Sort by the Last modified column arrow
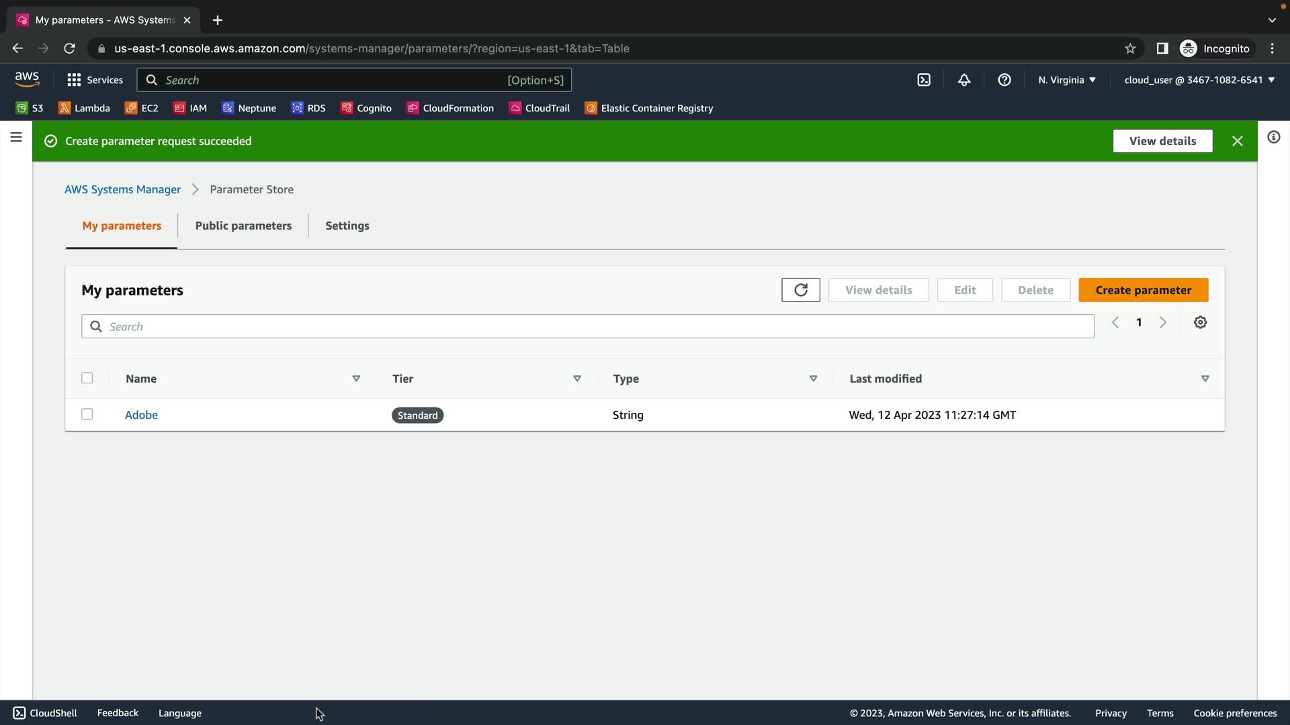Image resolution: width=1290 pixels, height=725 pixels. (1205, 379)
